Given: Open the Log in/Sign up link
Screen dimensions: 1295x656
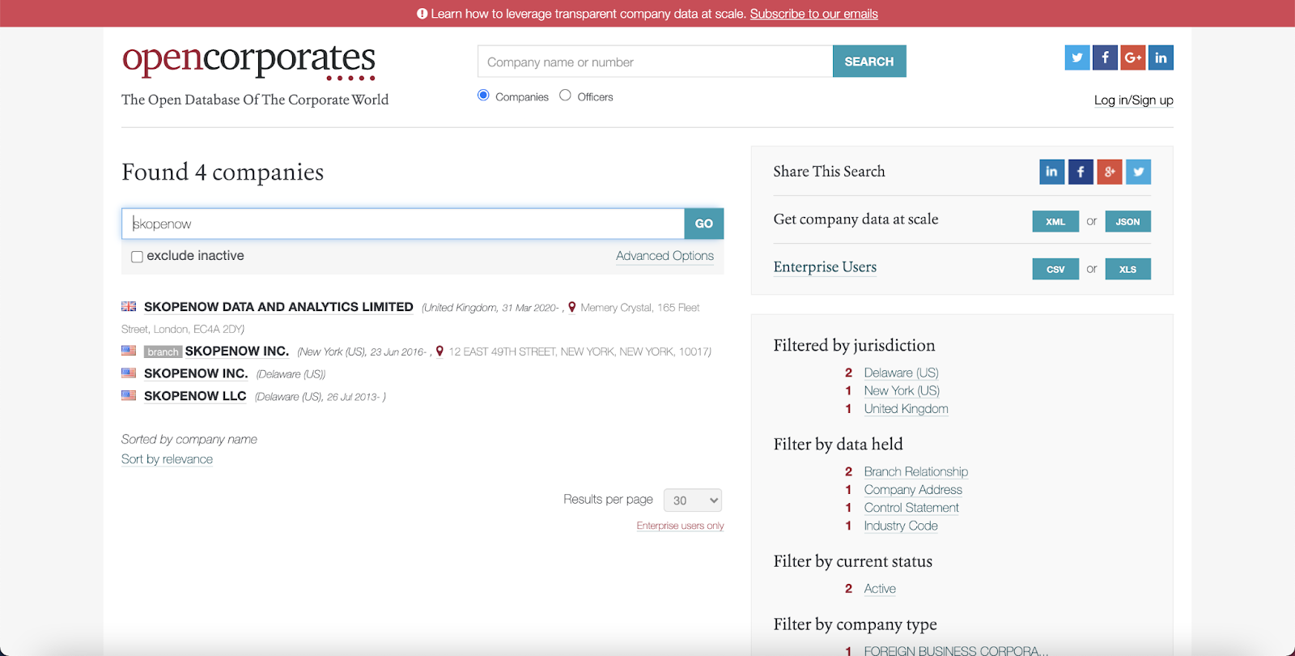Looking at the screenshot, I should coord(1133,100).
